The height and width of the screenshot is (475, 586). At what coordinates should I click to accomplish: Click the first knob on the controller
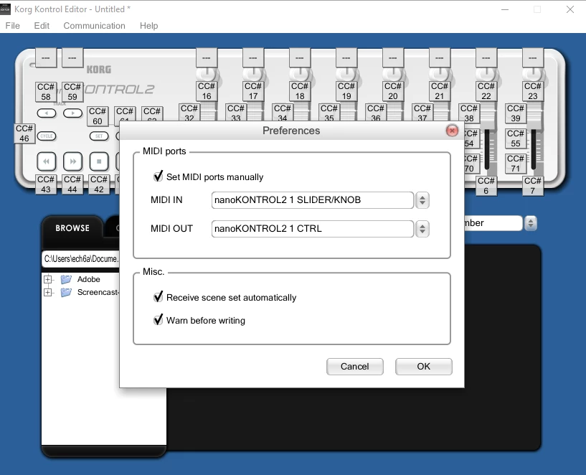point(207,74)
